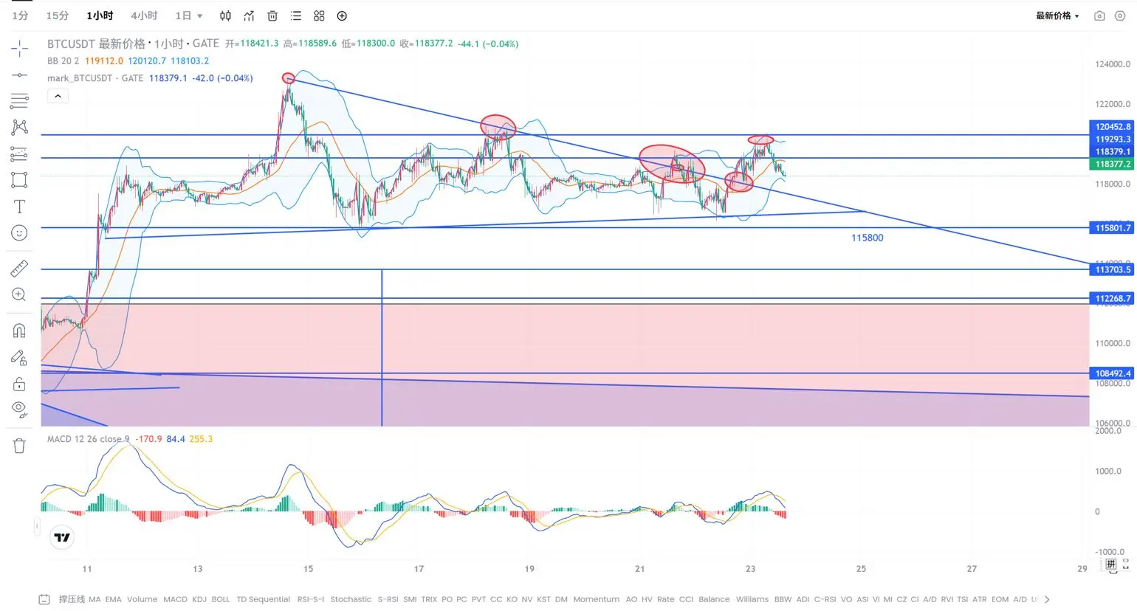Switch to the 4小时 timeframe
1137x611 pixels.
pyautogui.click(x=144, y=15)
